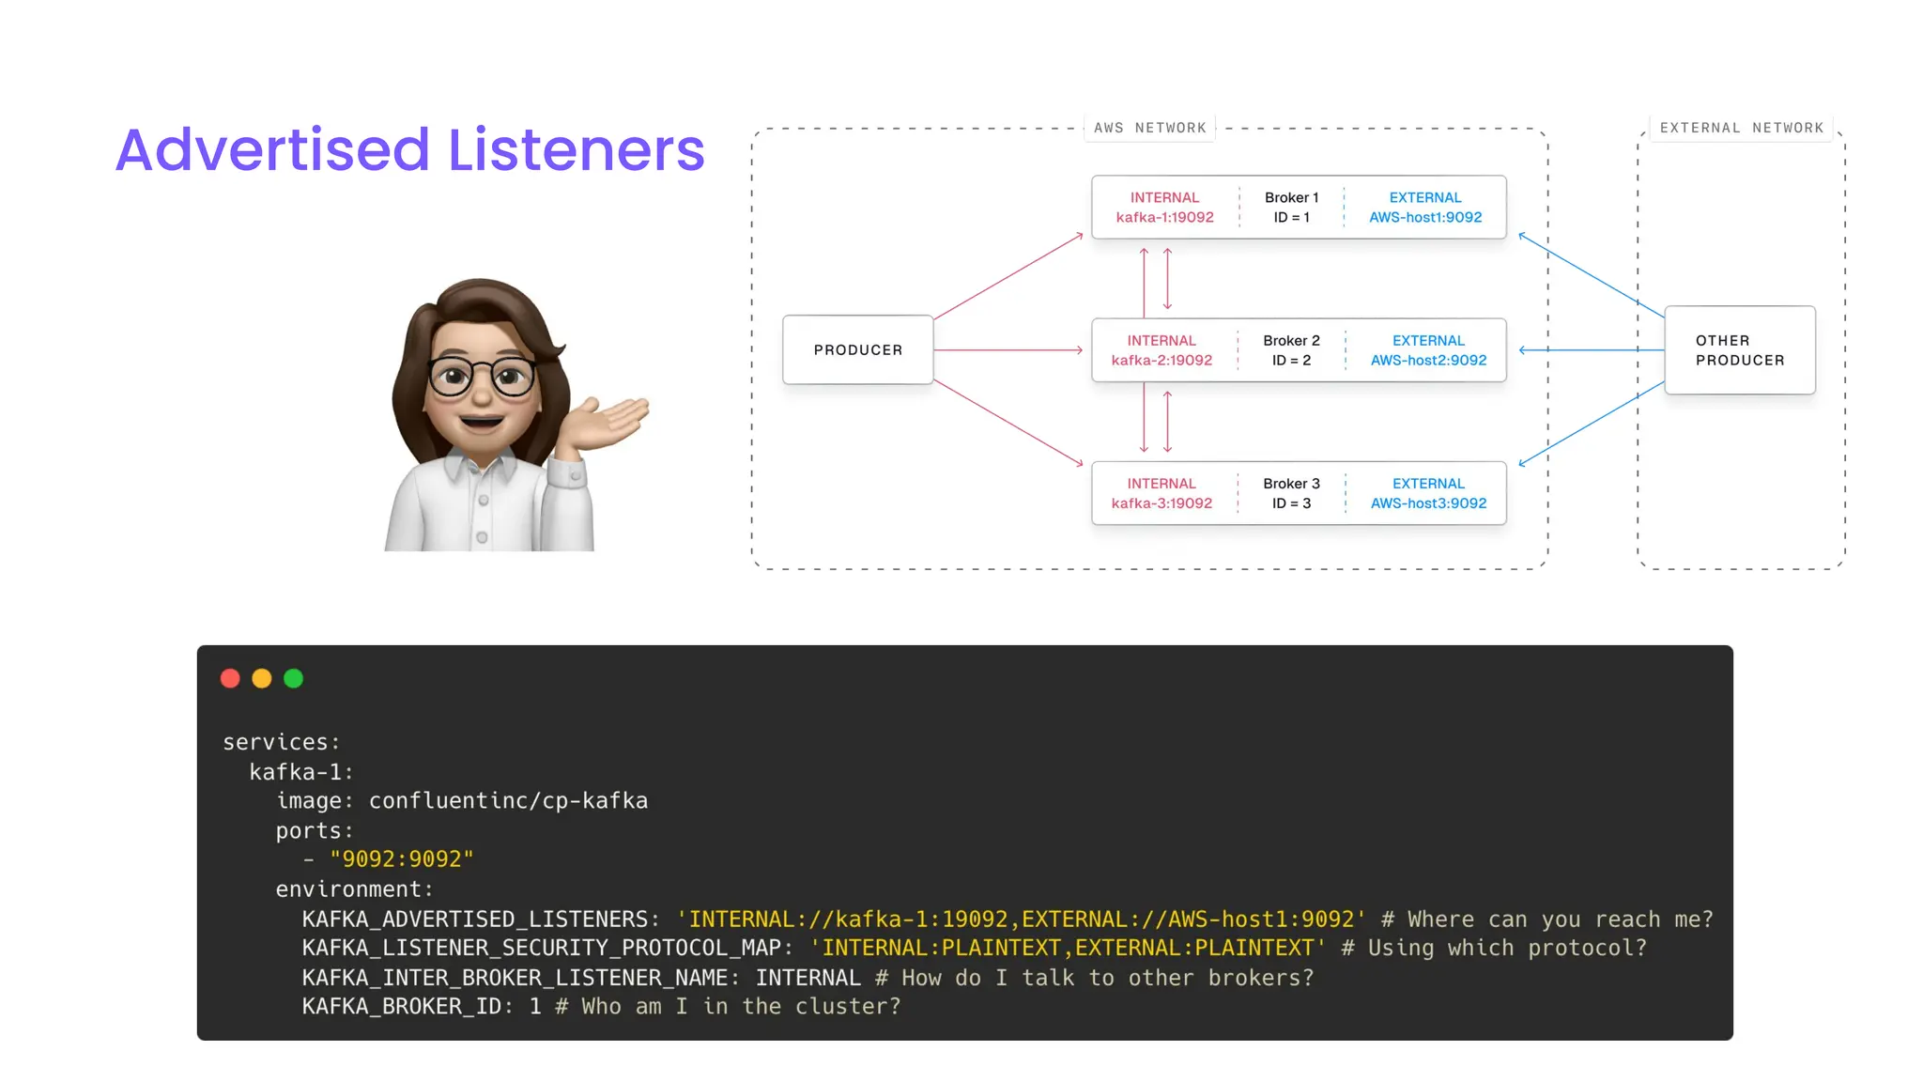Click image: confluentinc/cp-kafka code line
The width and height of the screenshot is (1923, 1082).
point(461,800)
